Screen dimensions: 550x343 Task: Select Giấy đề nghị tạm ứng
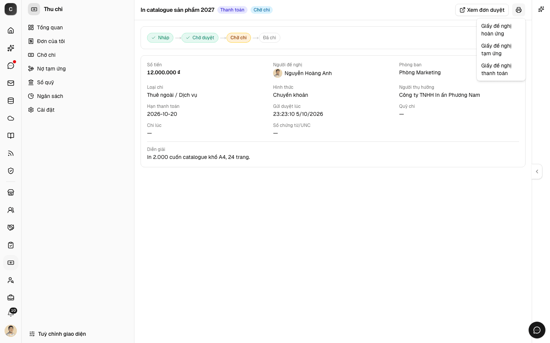[x=501, y=50]
